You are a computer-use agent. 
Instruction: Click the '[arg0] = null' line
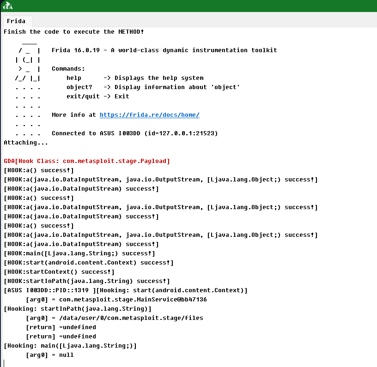[x=50, y=355]
